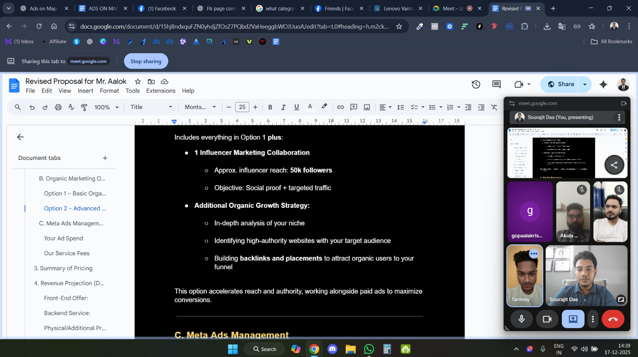The height and width of the screenshot is (357, 638).
Task: Choose the text color
Action: [310, 107]
